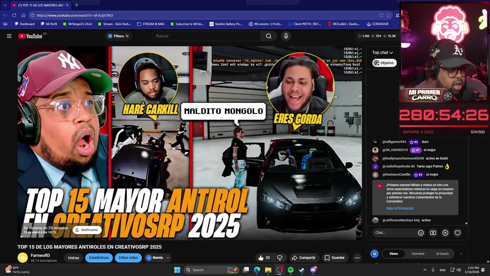The width and height of the screenshot is (490, 276).
Task: Switch to the Views tab
Action: pos(394,254)
